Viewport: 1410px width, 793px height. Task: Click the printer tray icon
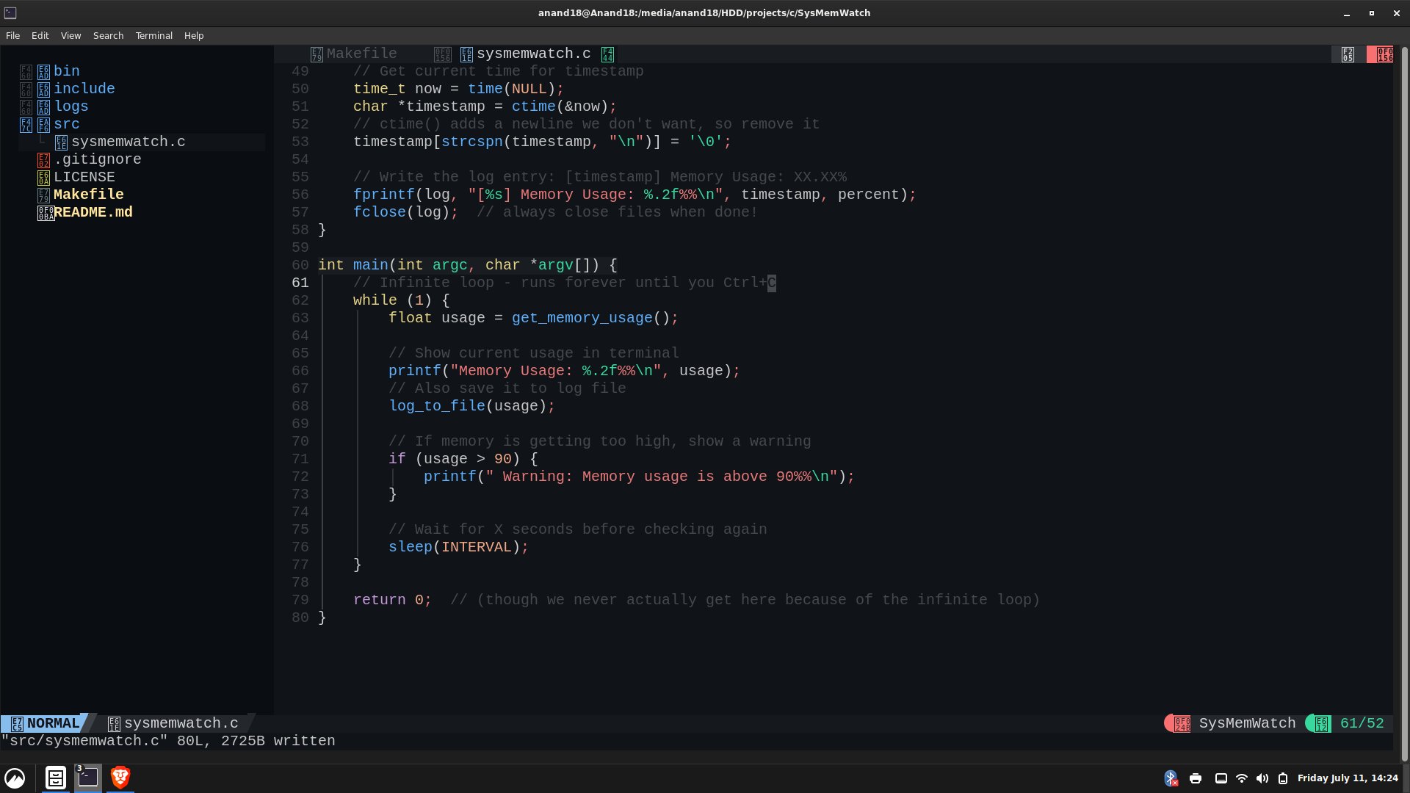(x=1196, y=778)
